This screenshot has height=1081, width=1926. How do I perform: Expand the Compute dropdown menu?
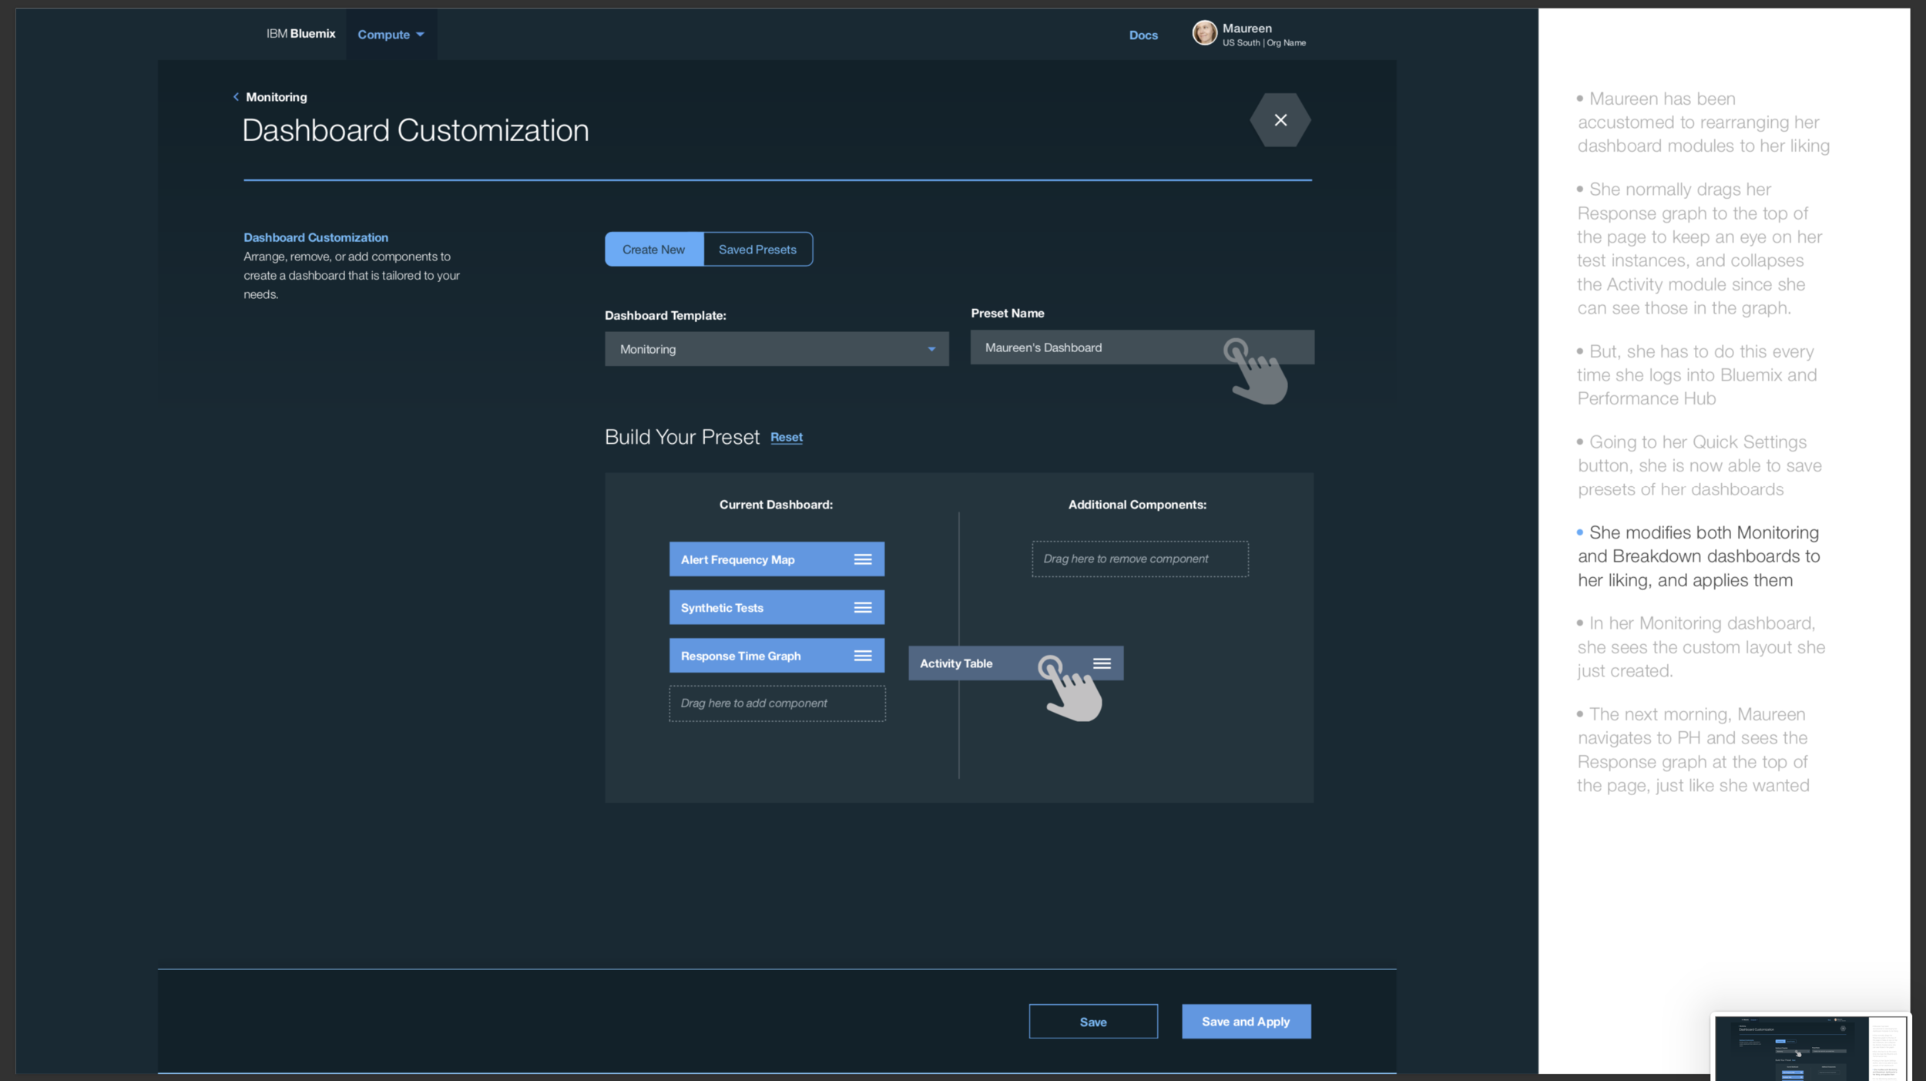pyautogui.click(x=391, y=35)
